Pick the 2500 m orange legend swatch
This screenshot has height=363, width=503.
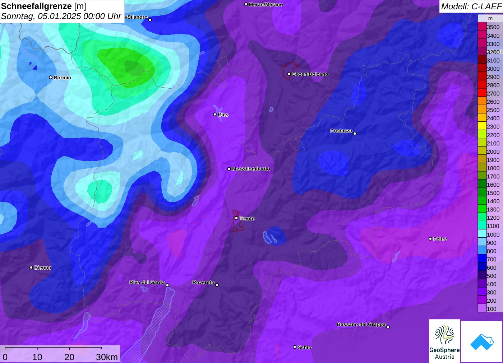coord(482,110)
